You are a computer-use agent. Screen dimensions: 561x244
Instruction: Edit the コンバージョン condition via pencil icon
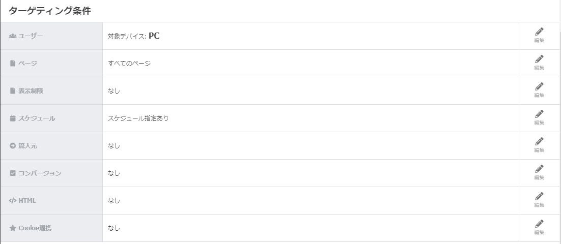click(539, 169)
